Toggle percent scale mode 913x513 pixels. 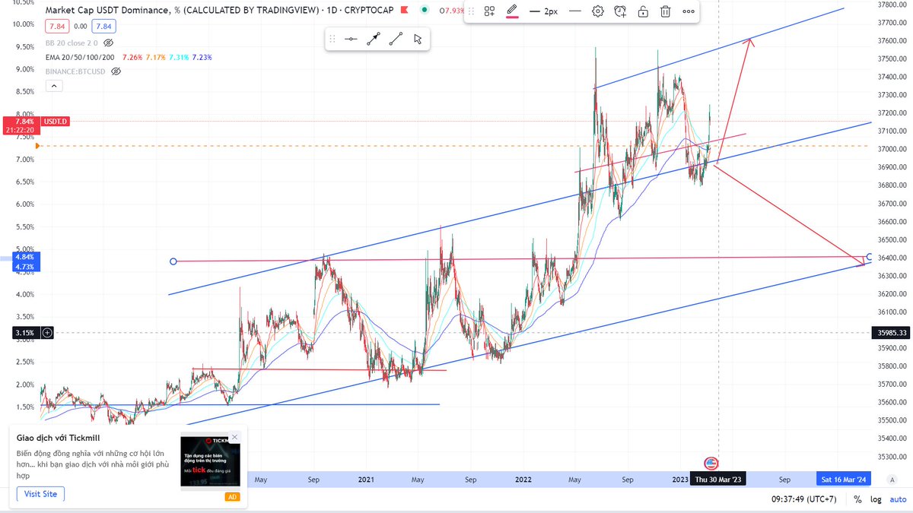(x=858, y=499)
